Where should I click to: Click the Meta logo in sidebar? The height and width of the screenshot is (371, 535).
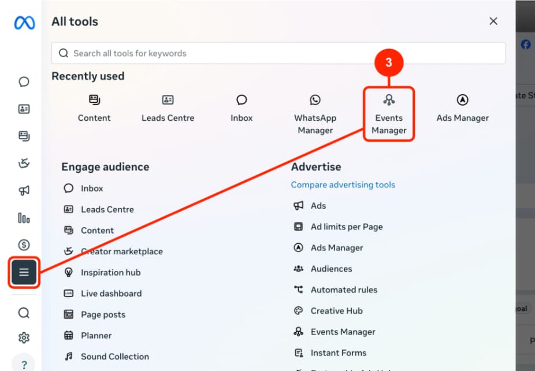coord(24,23)
